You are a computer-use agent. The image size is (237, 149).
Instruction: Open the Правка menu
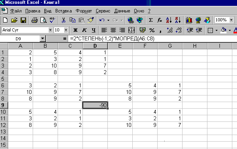(33, 11)
